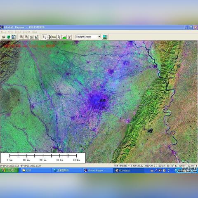
Task: Select the zoom in magnifier
Action: [21, 37]
